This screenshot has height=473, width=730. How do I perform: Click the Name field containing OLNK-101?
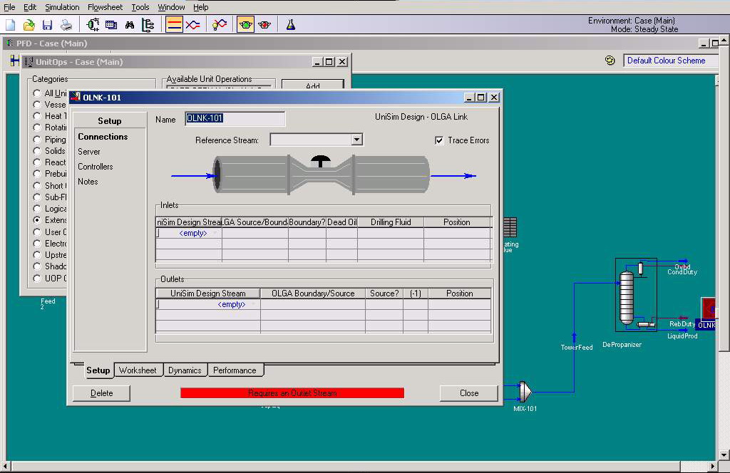(235, 118)
